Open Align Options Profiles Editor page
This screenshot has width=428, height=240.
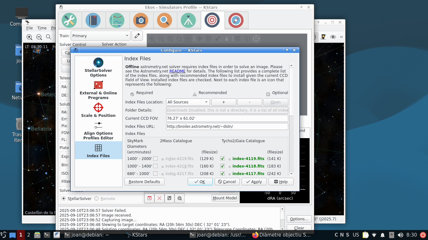click(x=98, y=131)
